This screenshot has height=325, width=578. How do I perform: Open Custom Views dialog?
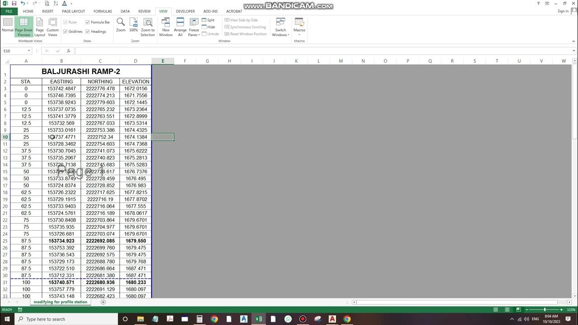pos(53,27)
